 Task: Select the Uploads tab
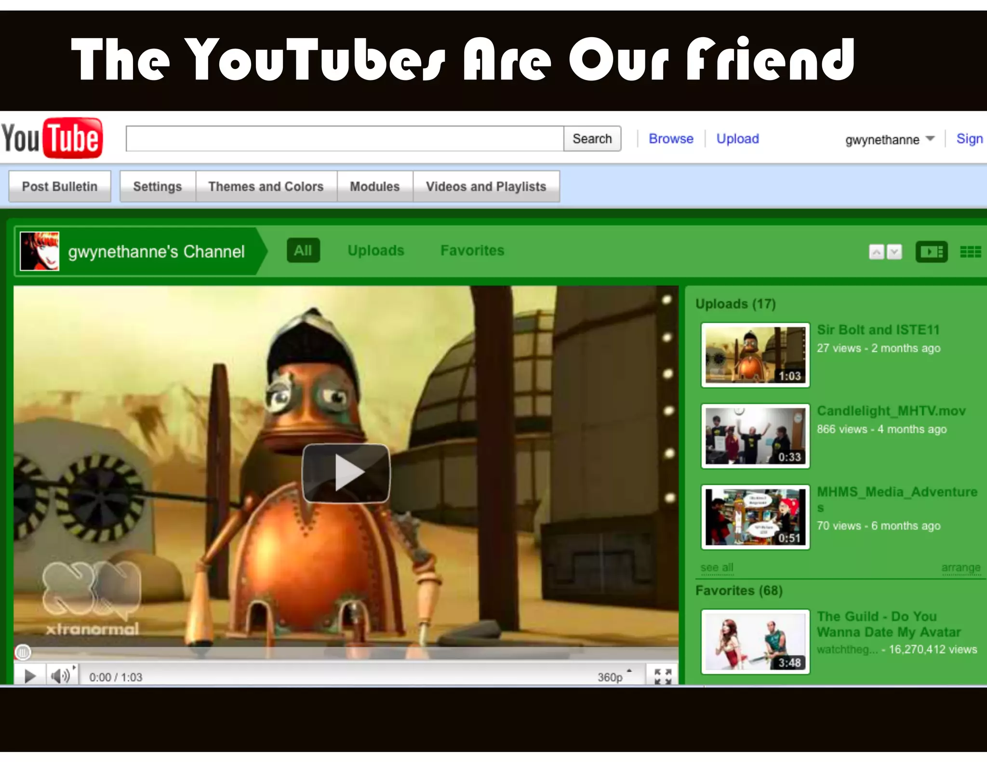click(376, 250)
